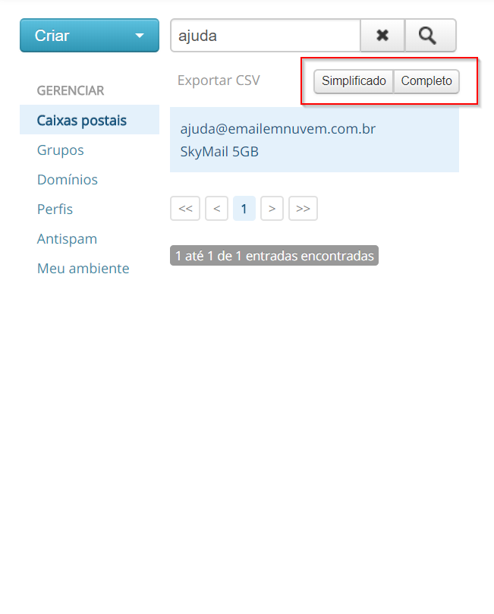Open Grupos in the sidebar
Screen dimensions: 494x614
(61, 150)
